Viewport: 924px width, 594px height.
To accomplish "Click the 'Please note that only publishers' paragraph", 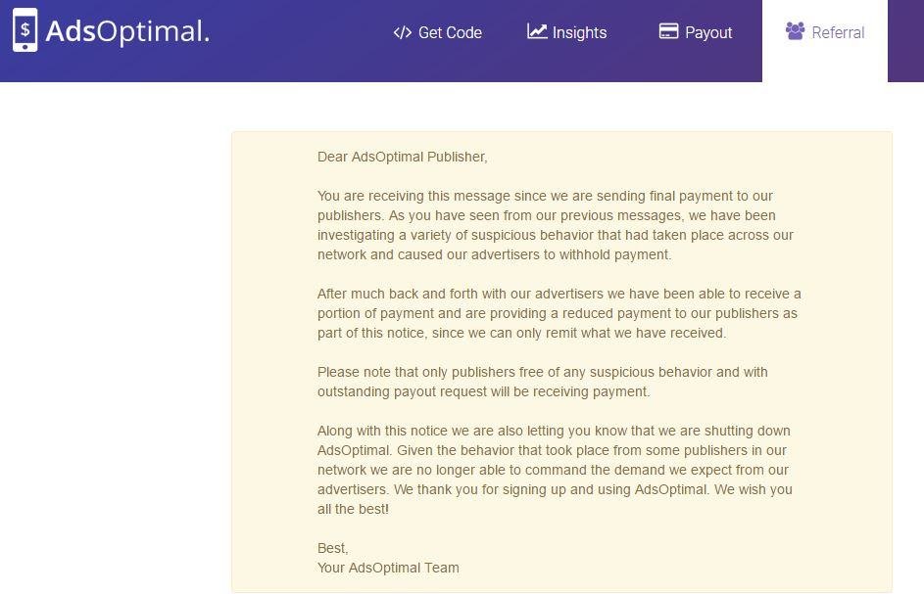I will click(542, 382).
